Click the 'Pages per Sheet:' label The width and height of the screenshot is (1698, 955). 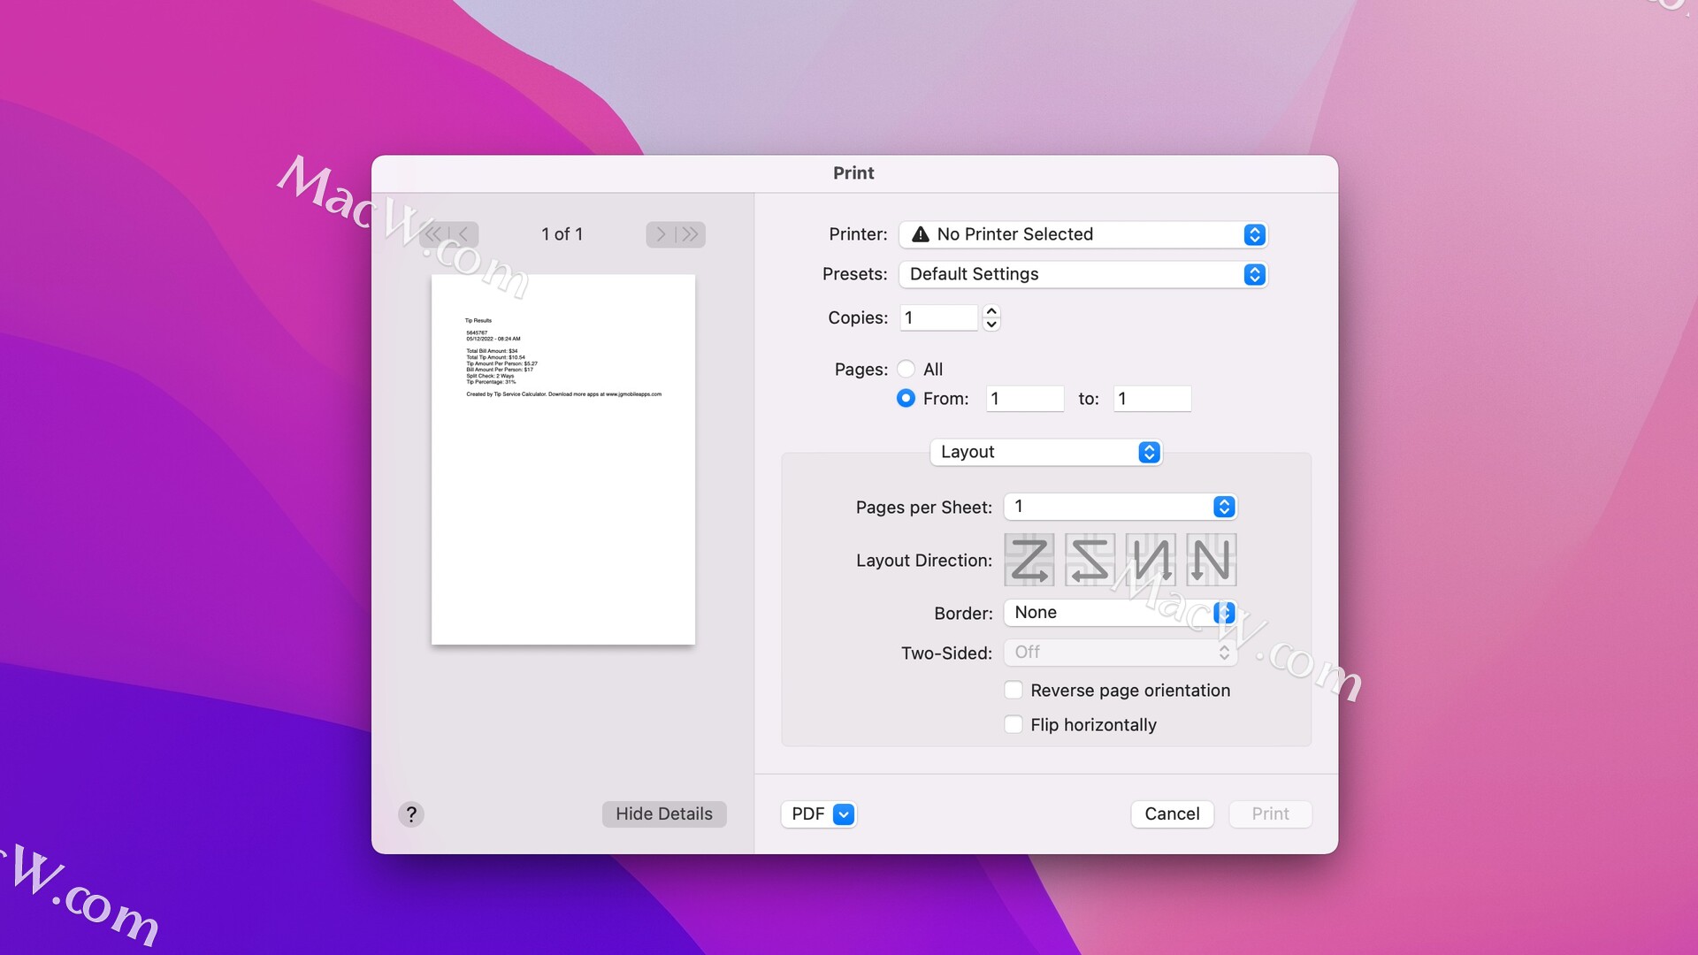click(x=924, y=508)
